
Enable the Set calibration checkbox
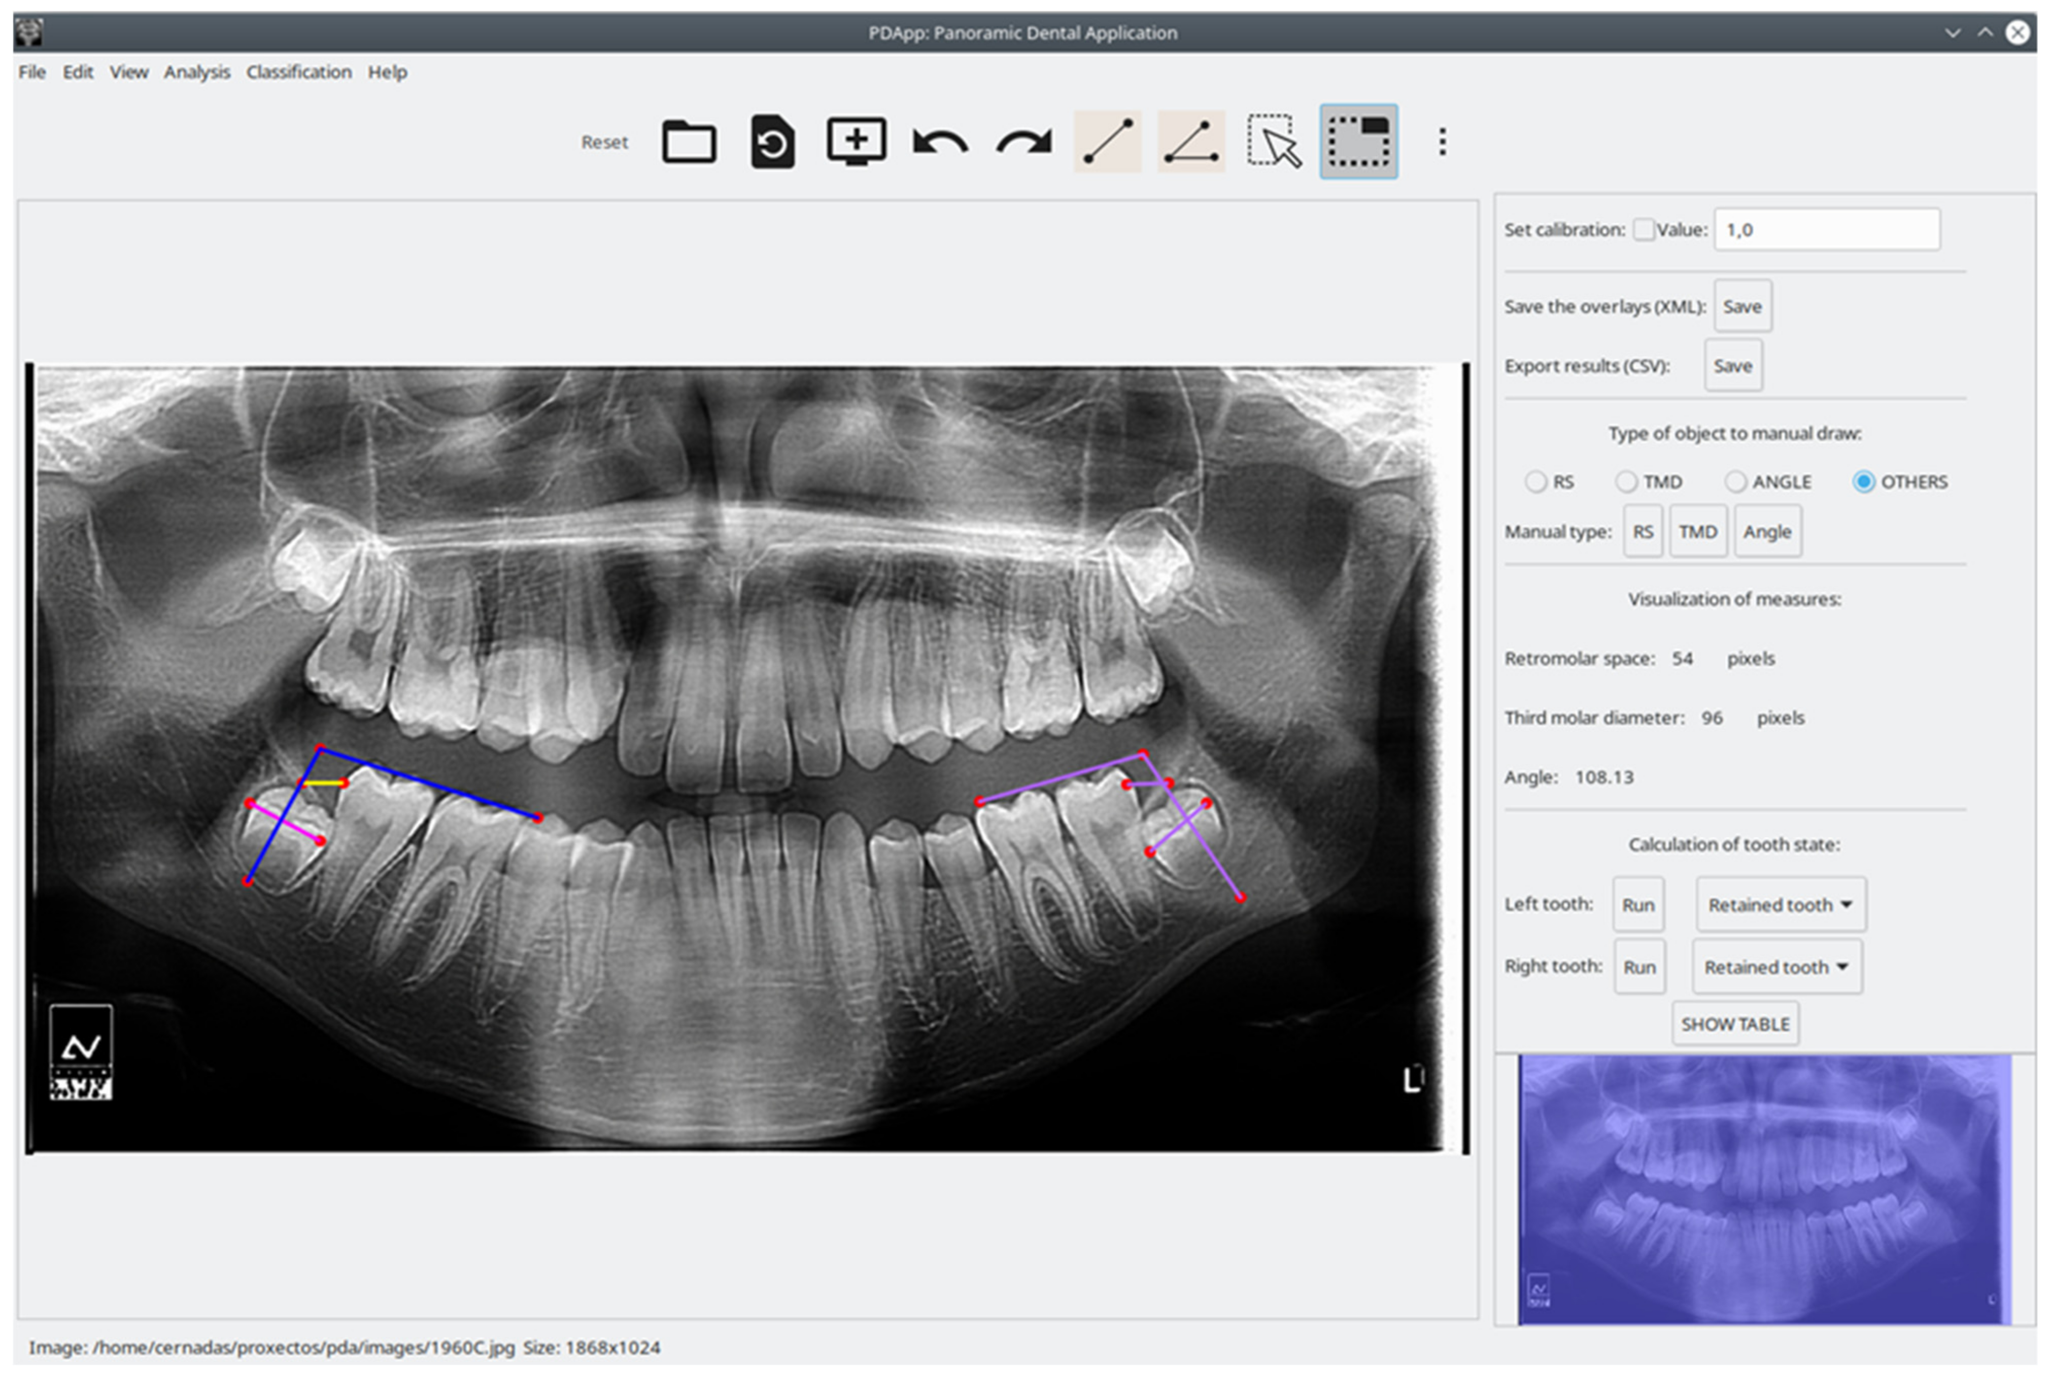(x=1644, y=230)
